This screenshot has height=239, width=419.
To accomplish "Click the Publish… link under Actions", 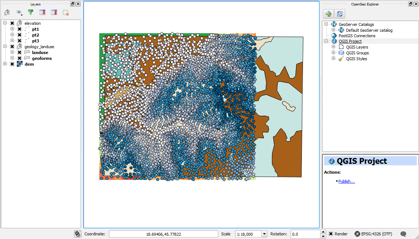I will 346,181.
